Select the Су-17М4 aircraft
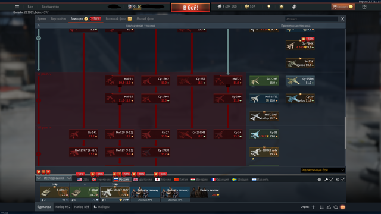Viewport: 381px width, 214px height. (x=156, y=99)
